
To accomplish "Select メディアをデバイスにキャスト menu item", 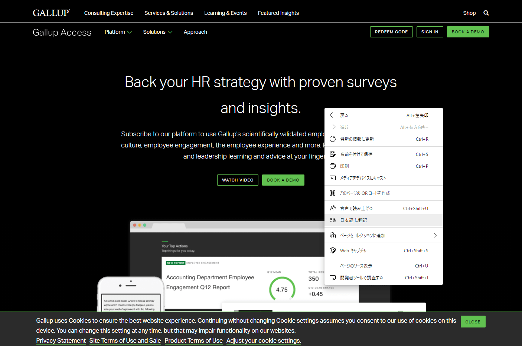I will 384,178.
